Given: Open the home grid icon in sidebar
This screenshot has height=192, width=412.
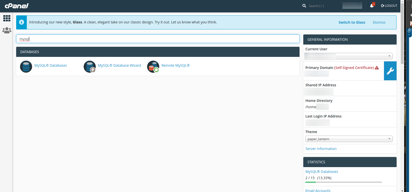Looking at the screenshot, I should [7, 18].
